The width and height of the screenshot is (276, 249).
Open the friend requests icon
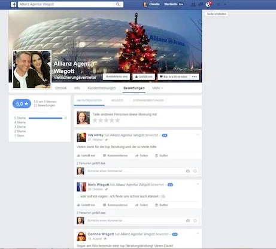(193, 4)
